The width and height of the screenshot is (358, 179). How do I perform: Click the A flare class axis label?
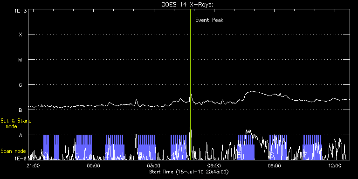pyautogui.click(x=21, y=135)
